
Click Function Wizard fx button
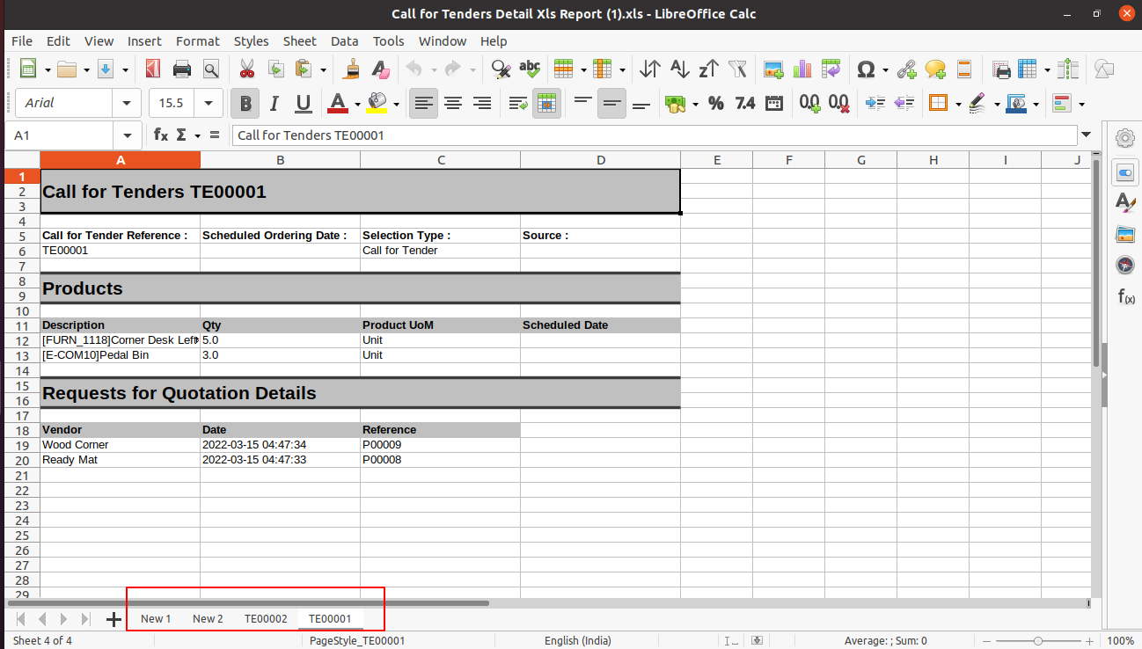coord(161,135)
